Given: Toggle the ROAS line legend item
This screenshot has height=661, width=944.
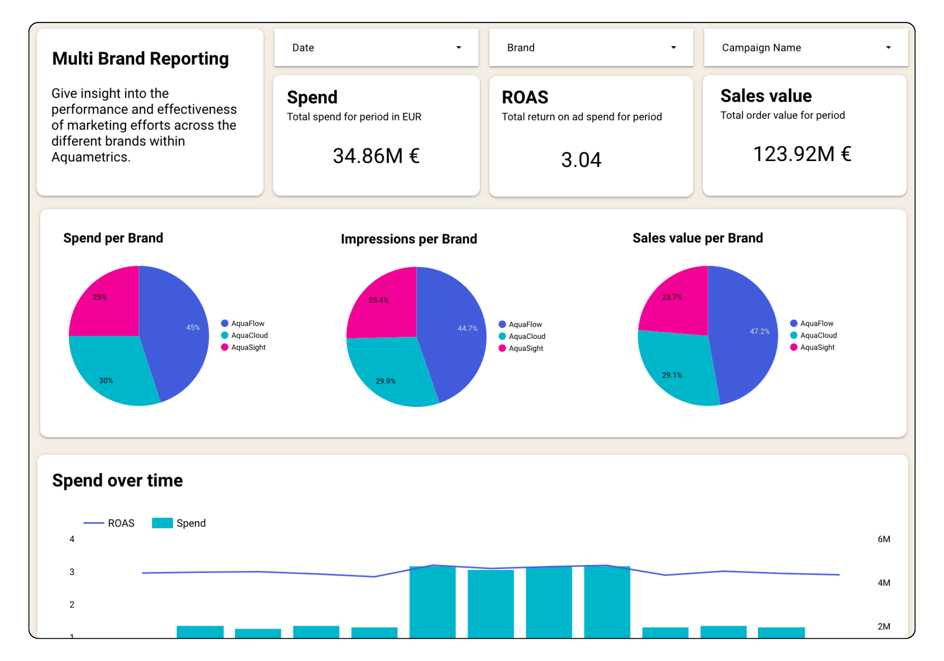Looking at the screenshot, I should (109, 523).
